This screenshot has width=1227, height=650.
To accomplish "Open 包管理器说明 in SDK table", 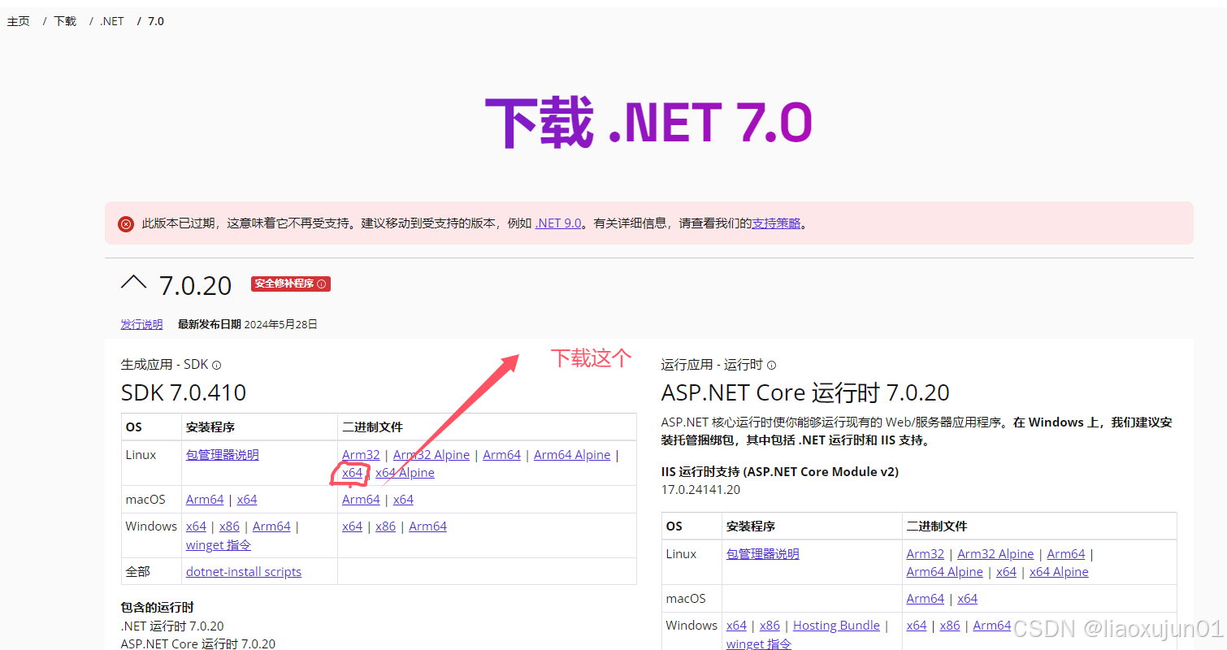I will [x=222, y=454].
